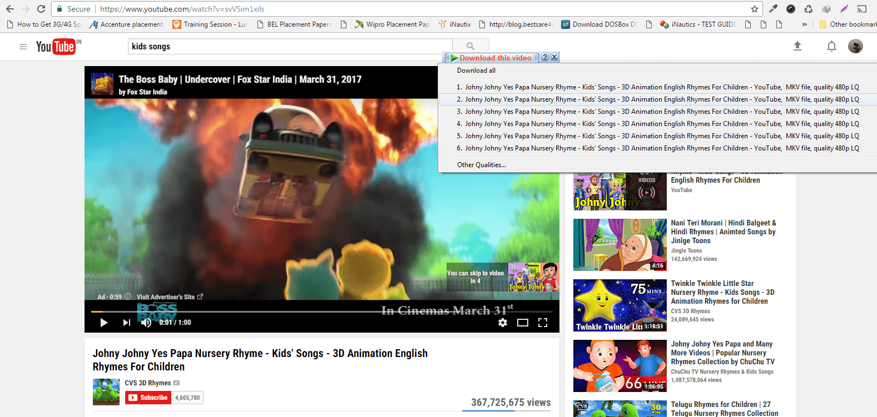Open BEL Placement Papers bookmark
The image size is (877, 417).
294,24
